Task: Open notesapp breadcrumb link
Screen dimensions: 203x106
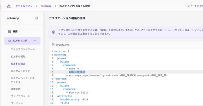Action: [x=46, y=6]
